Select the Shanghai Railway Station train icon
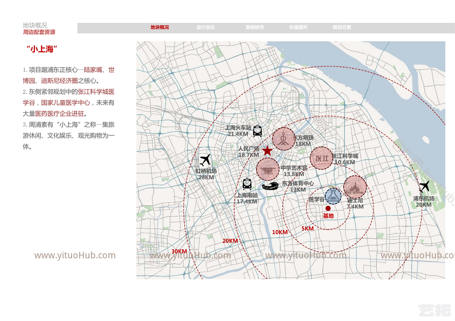 coord(258,131)
